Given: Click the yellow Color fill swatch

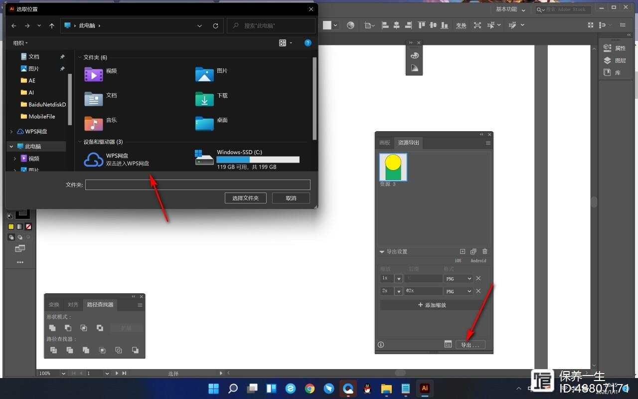Looking at the screenshot, I should click(11, 226).
